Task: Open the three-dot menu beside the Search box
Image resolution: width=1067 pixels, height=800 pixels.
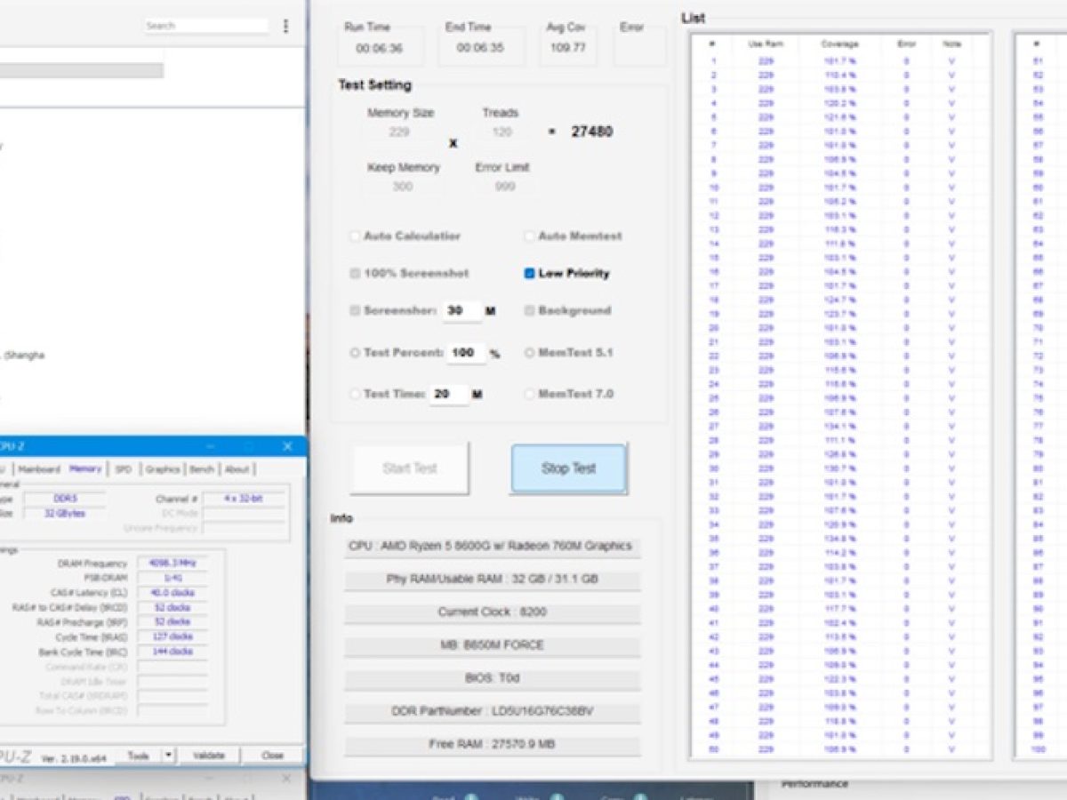Action: [285, 26]
